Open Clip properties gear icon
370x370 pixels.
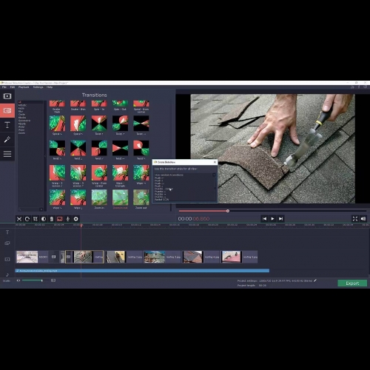point(76,219)
